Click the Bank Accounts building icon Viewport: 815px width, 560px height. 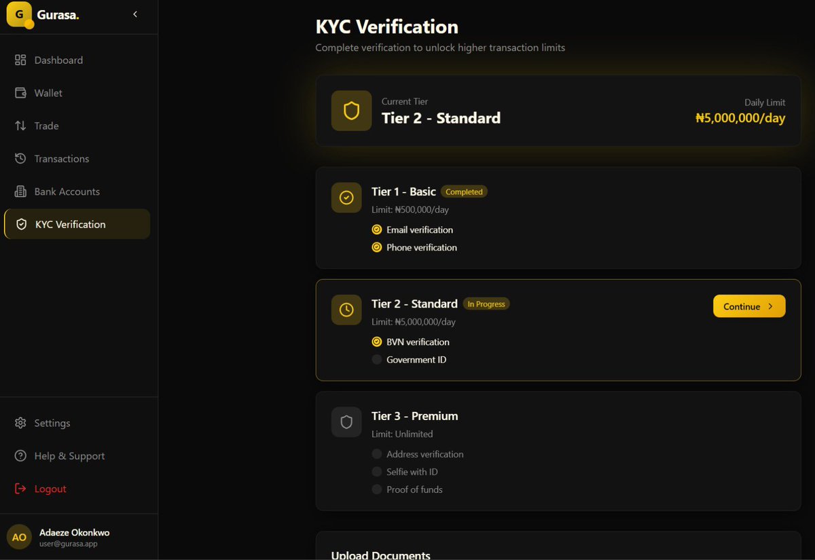[20, 191]
